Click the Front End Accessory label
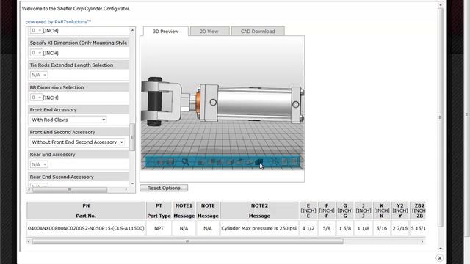The width and height of the screenshot is (470, 264). pyautogui.click(x=53, y=110)
